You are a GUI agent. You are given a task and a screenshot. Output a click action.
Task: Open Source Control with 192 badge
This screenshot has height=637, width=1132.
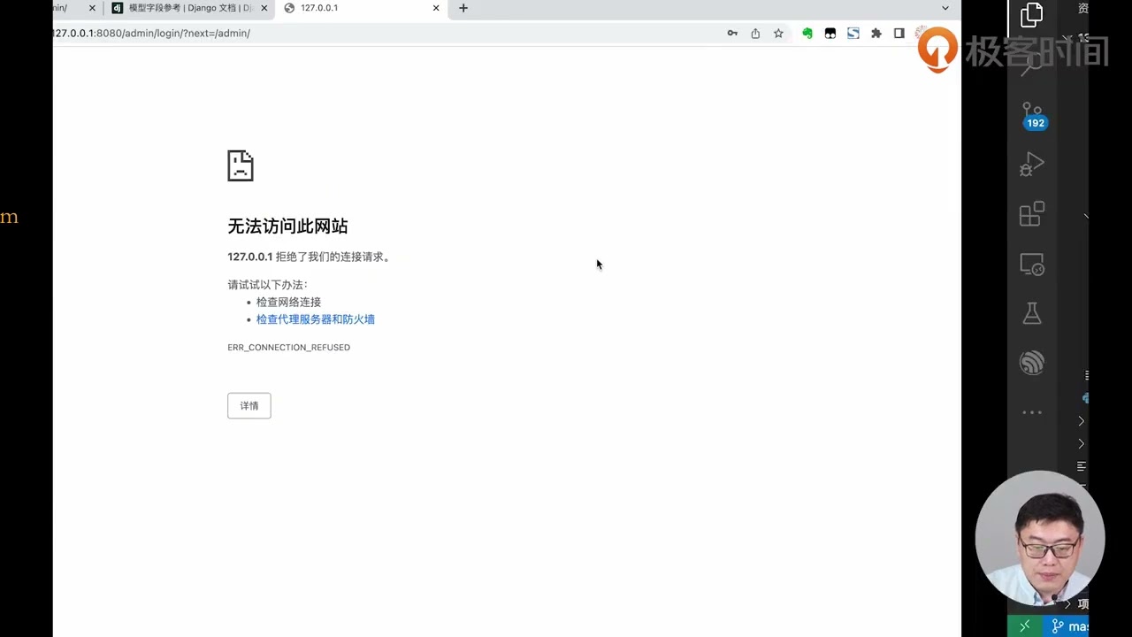tap(1033, 115)
